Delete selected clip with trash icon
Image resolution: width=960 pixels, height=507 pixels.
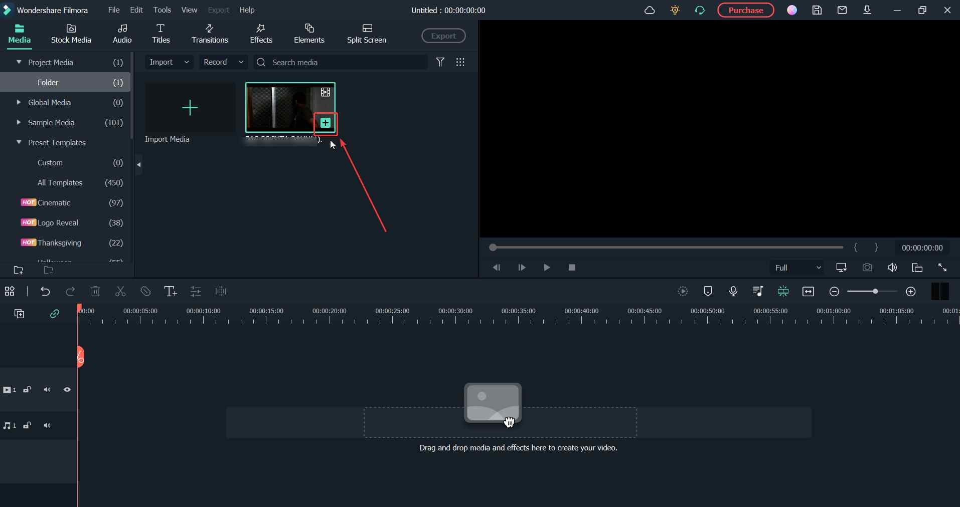click(x=95, y=291)
